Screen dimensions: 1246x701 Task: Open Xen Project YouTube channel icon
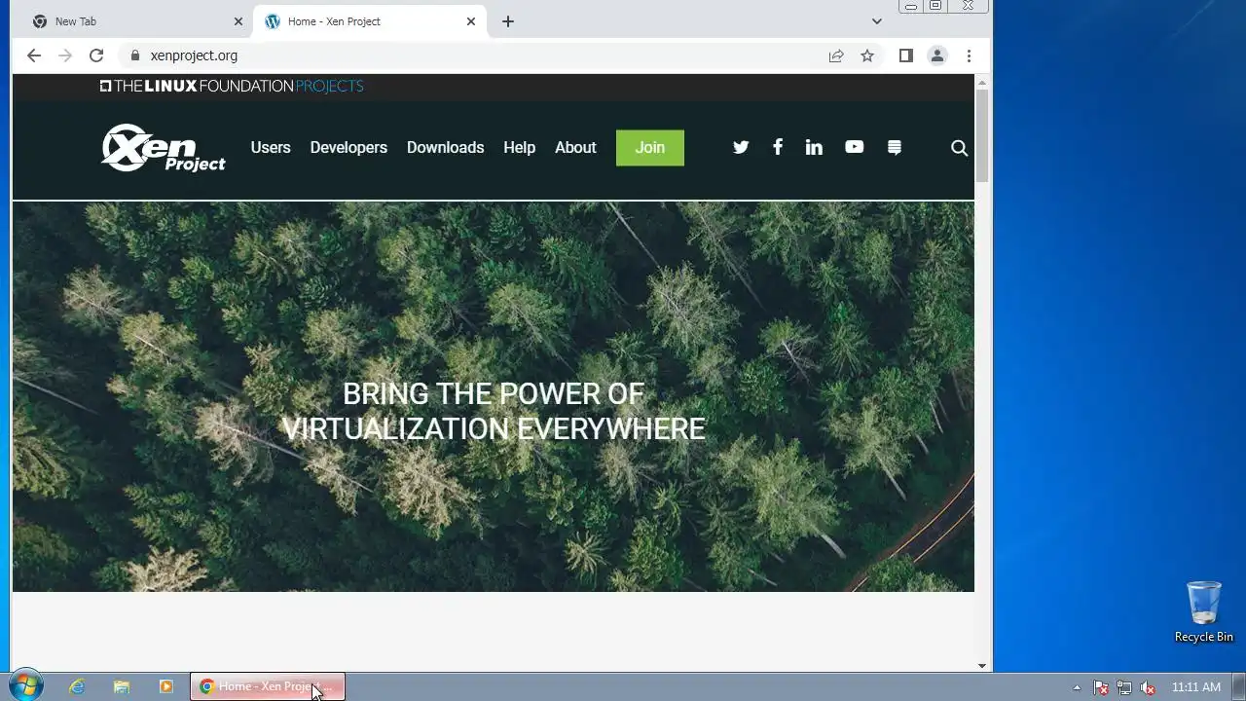tap(854, 147)
